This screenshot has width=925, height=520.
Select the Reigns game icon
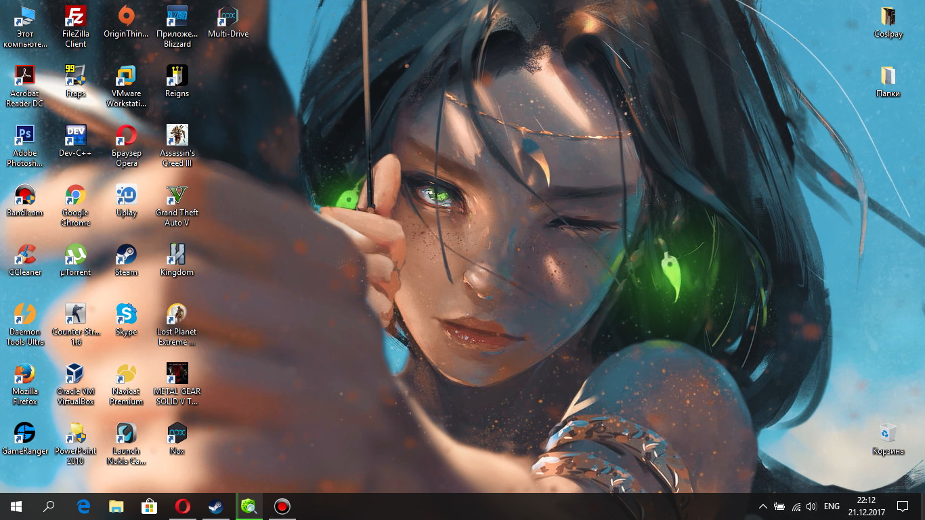click(x=177, y=82)
